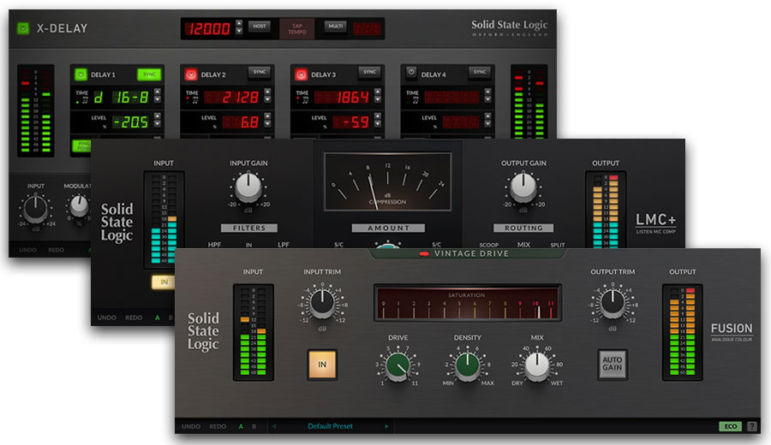Click the Fusion SATURATION meter display
Image resolution: width=771 pixels, height=445 pixels.
point(467,303)
